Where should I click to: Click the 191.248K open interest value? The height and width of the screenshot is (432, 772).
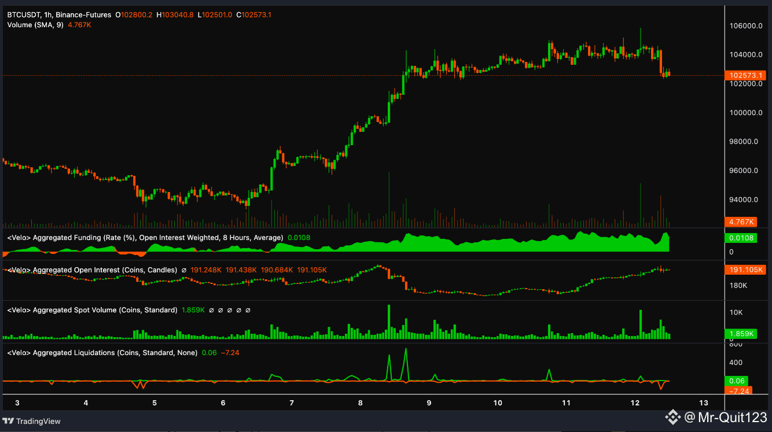point(206,270)
